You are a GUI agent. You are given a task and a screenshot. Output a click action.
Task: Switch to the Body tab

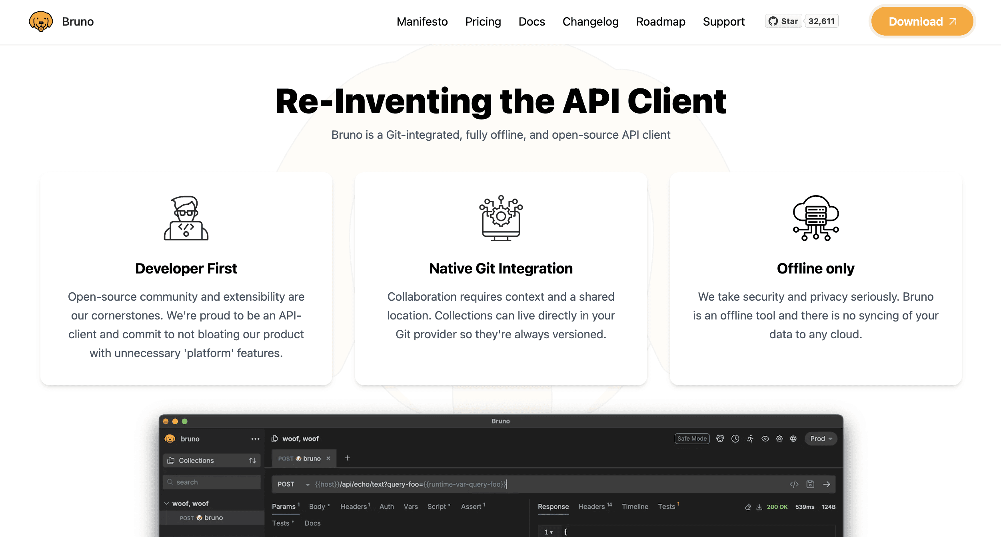pyautogui.click(x=319, y=507)
